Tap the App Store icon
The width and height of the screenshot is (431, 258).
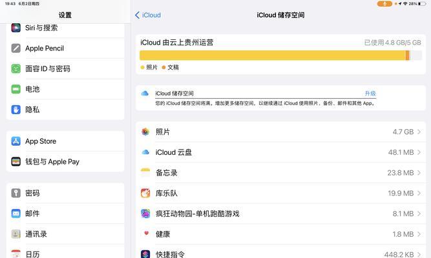coord(16,141)
